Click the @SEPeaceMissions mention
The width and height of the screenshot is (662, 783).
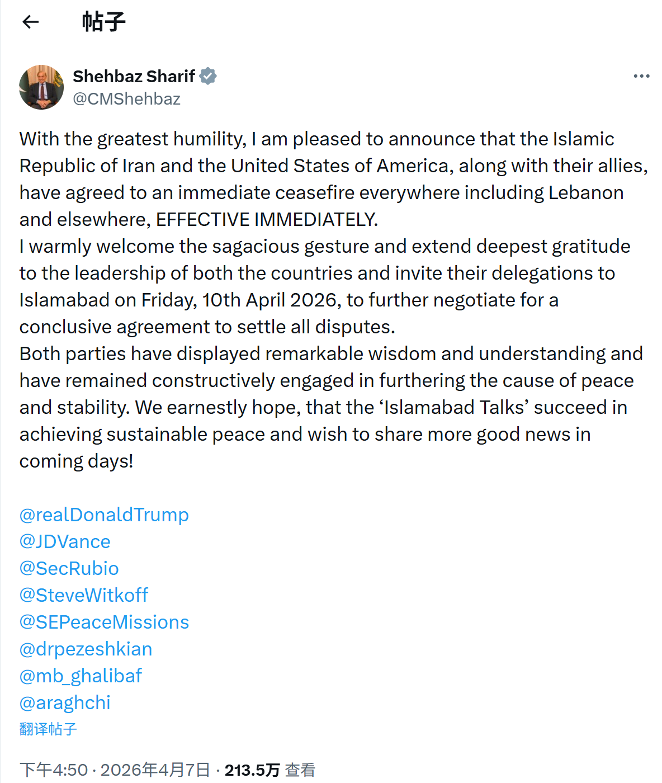(x=104, y=622)
